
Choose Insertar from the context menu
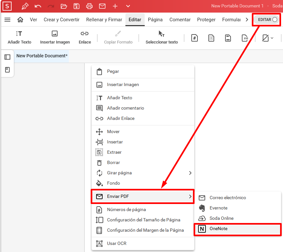(x=143, y=142)
